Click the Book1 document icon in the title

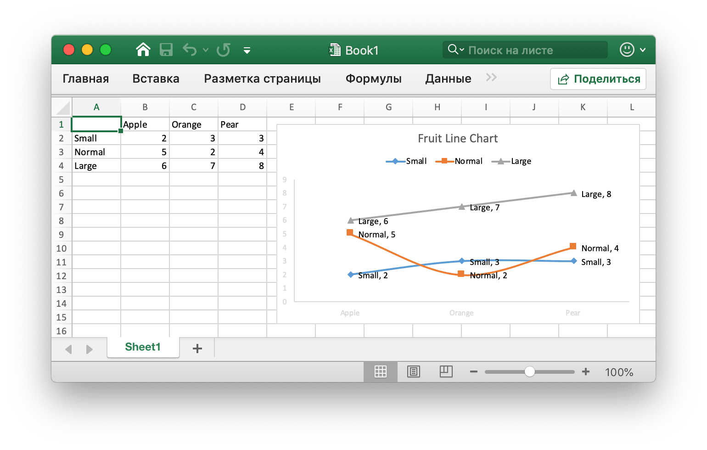click(335, 50)
